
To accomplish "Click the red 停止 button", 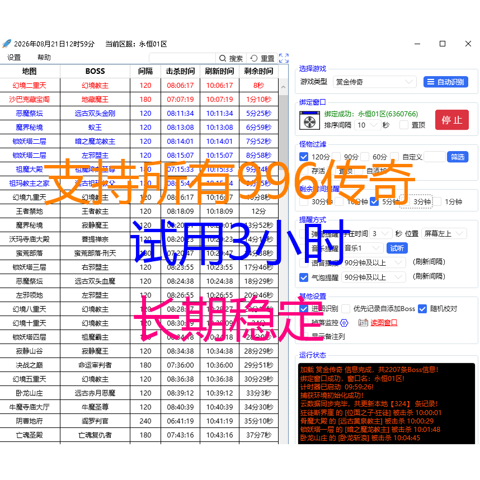I will click(452, 120).
